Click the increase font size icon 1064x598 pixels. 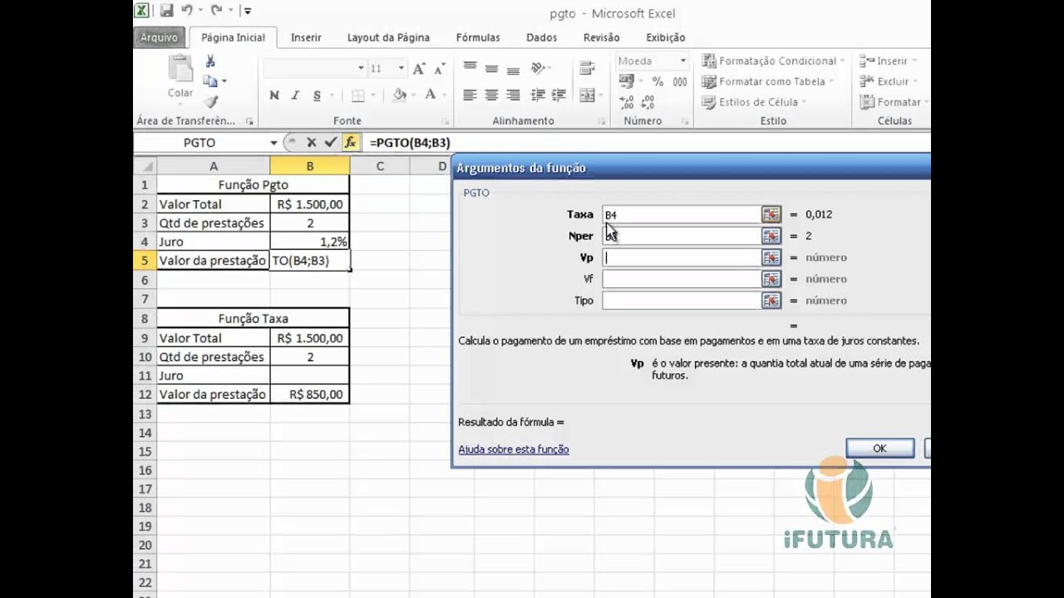coord(419,69)
